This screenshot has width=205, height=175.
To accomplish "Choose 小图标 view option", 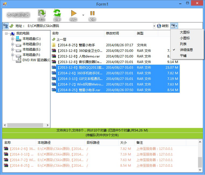I will (185, 38).
